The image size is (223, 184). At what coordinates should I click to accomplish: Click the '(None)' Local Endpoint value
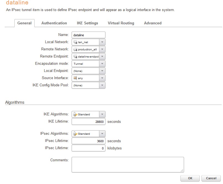pyautogui.click(x=78, y=71)
